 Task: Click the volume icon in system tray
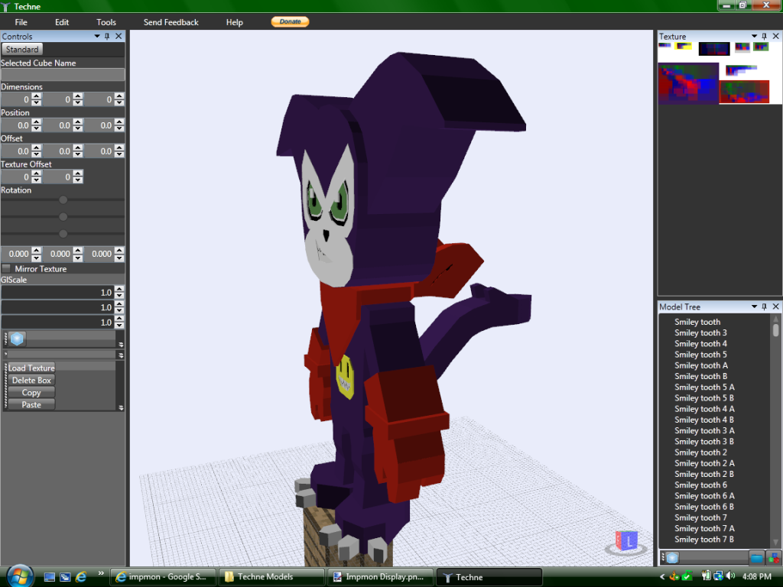[x=730, y=576]
